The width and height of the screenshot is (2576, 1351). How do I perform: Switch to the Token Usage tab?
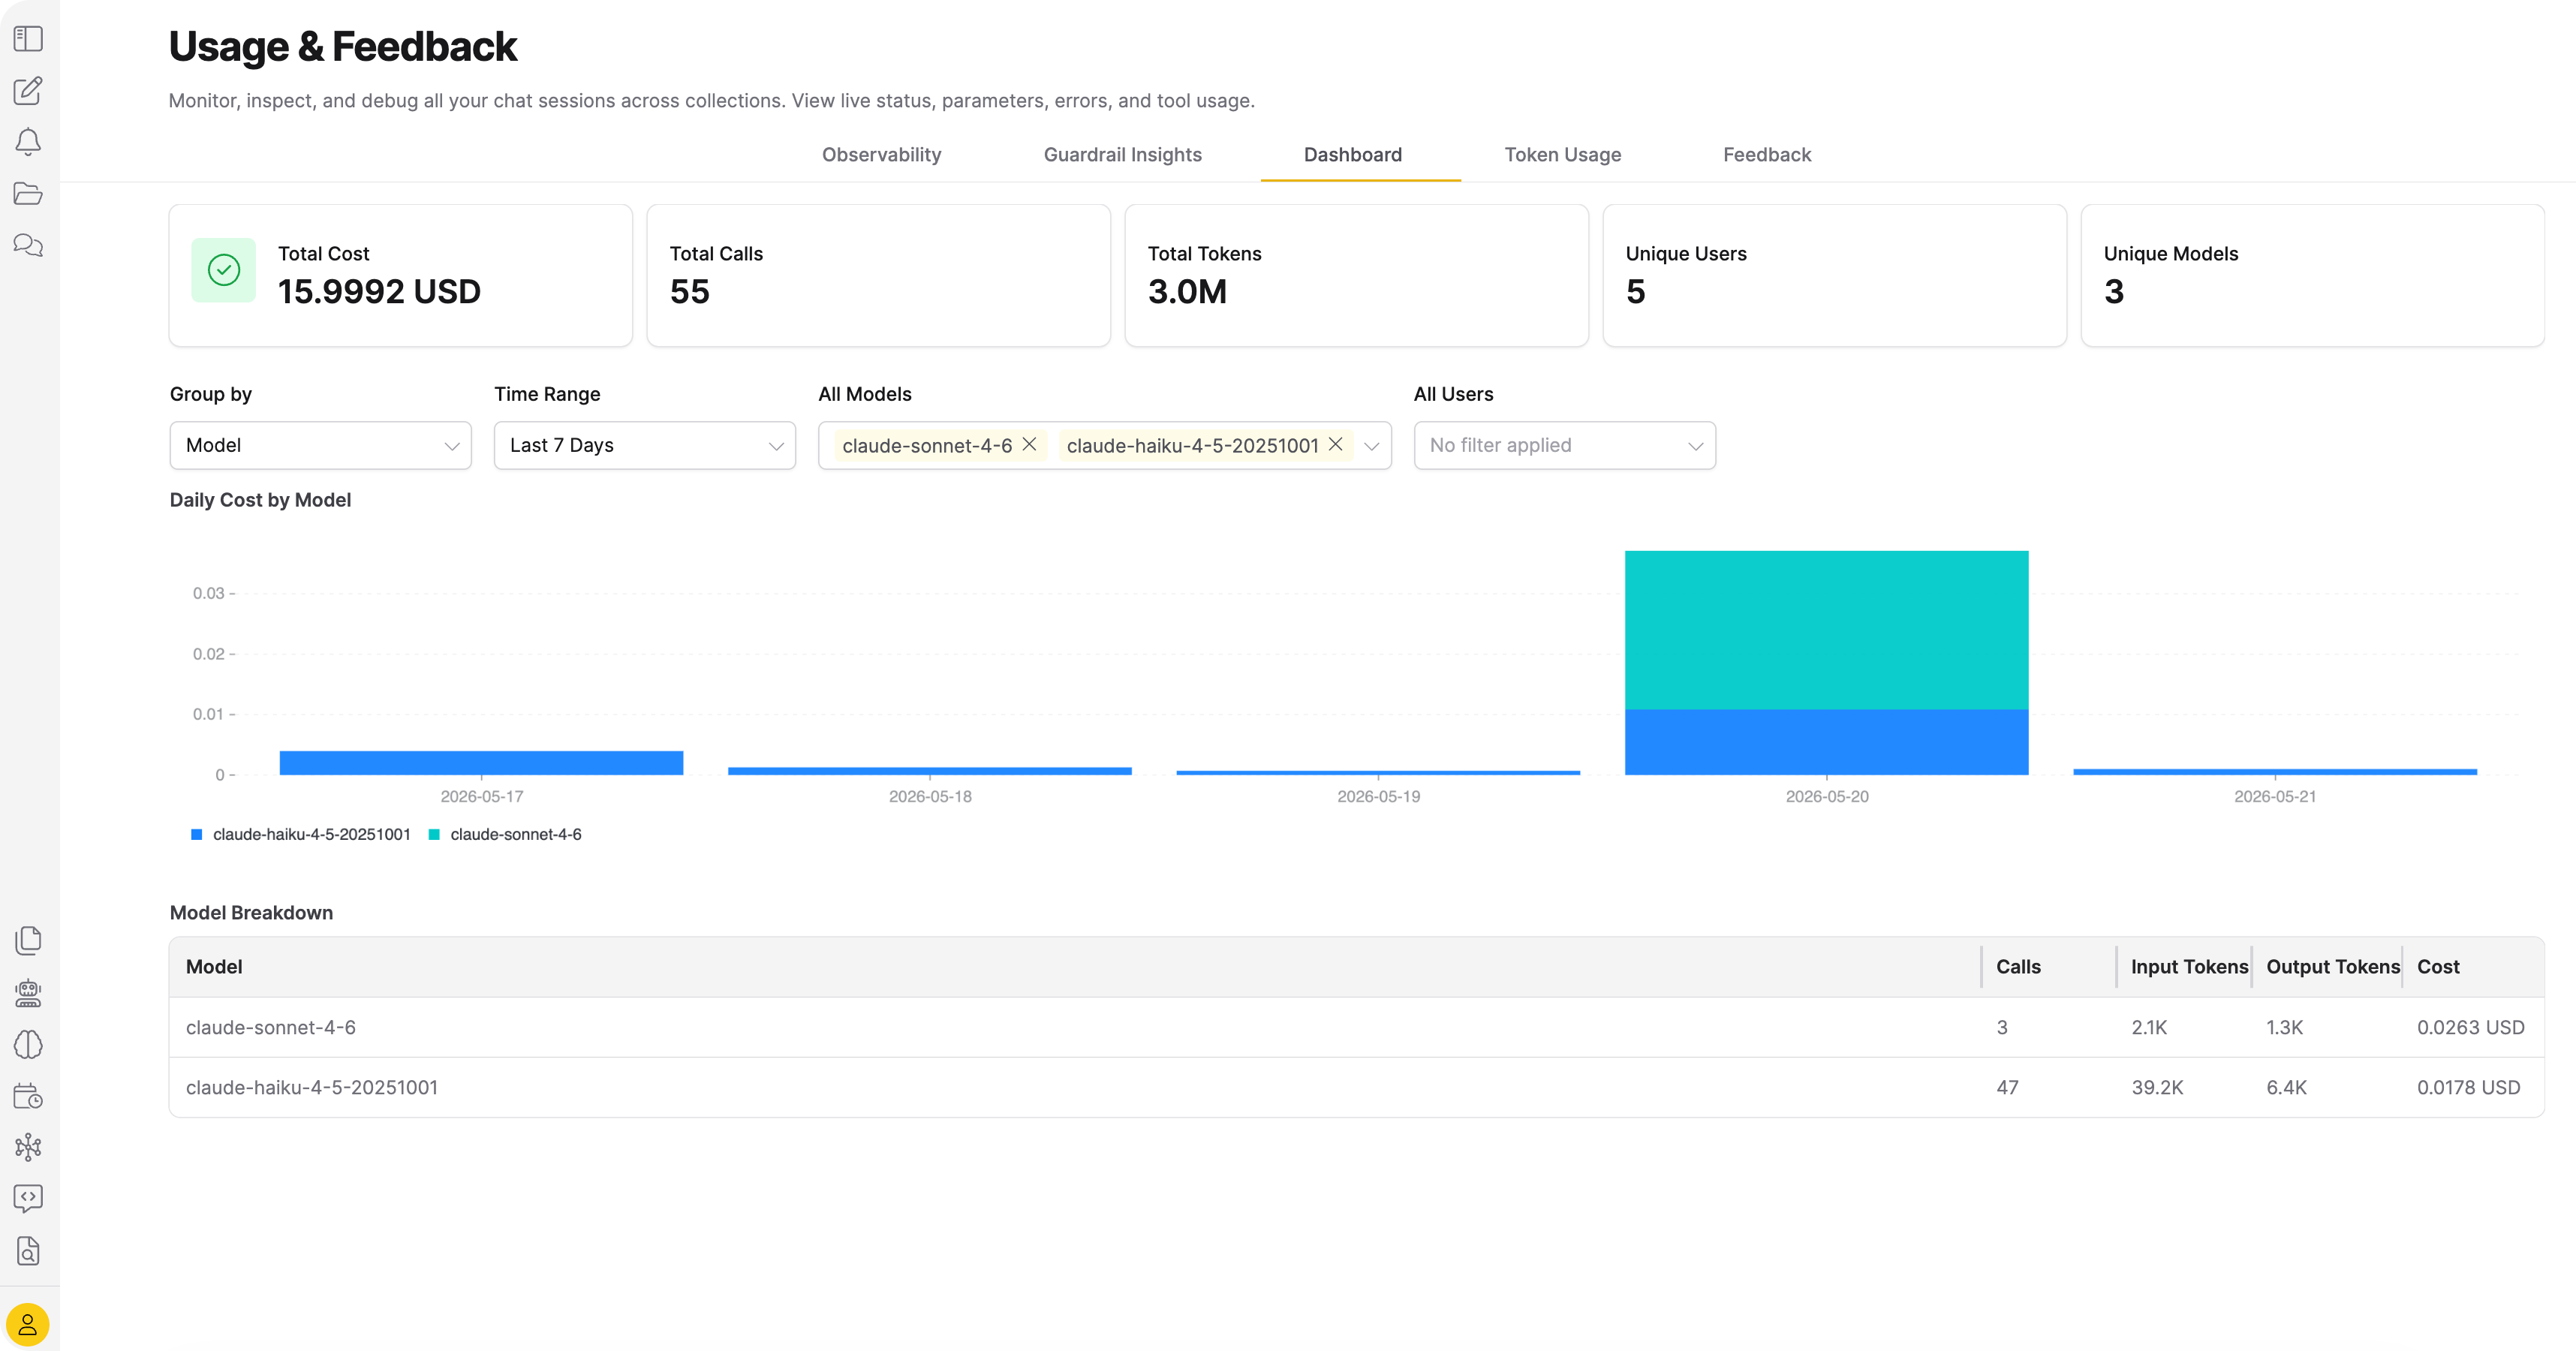point(1562,155)
